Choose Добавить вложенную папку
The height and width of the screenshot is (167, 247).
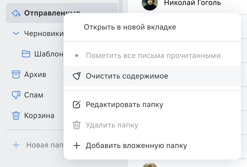click(152, 145)
